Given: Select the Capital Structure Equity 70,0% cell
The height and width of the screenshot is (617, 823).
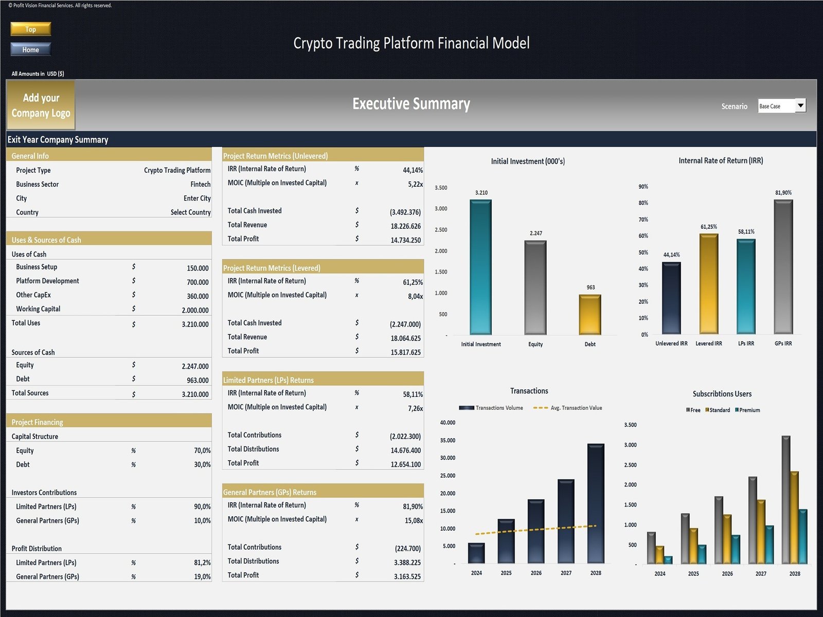Looking at the screenshot, I should click(202, 450).
